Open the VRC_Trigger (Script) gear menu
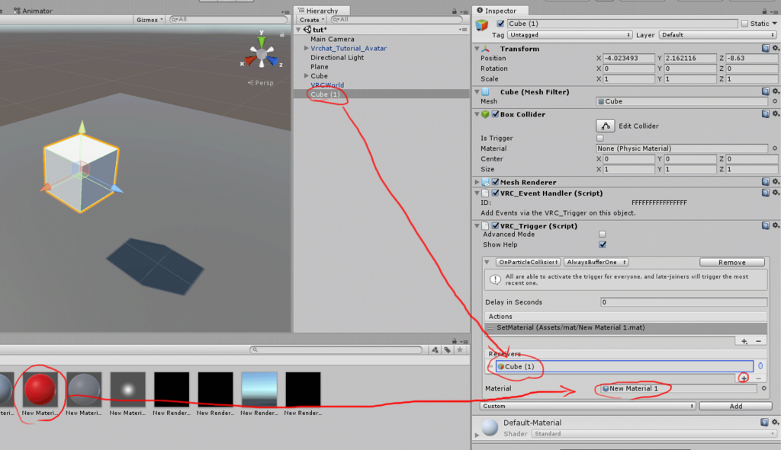Screen dimensions: 781x450 [x=776, y=225]
